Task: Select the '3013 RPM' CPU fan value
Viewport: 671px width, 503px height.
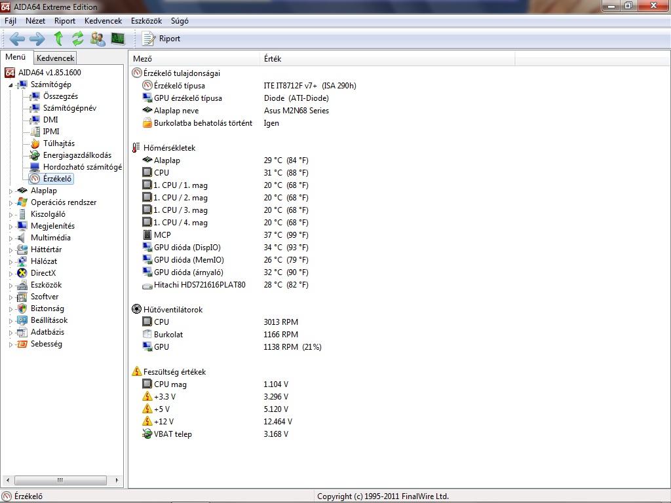Action: pos(280,322)
